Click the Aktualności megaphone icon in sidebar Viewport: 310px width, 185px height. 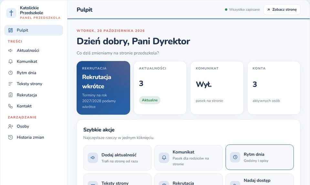pyautogui.click(x=10, y=51)
